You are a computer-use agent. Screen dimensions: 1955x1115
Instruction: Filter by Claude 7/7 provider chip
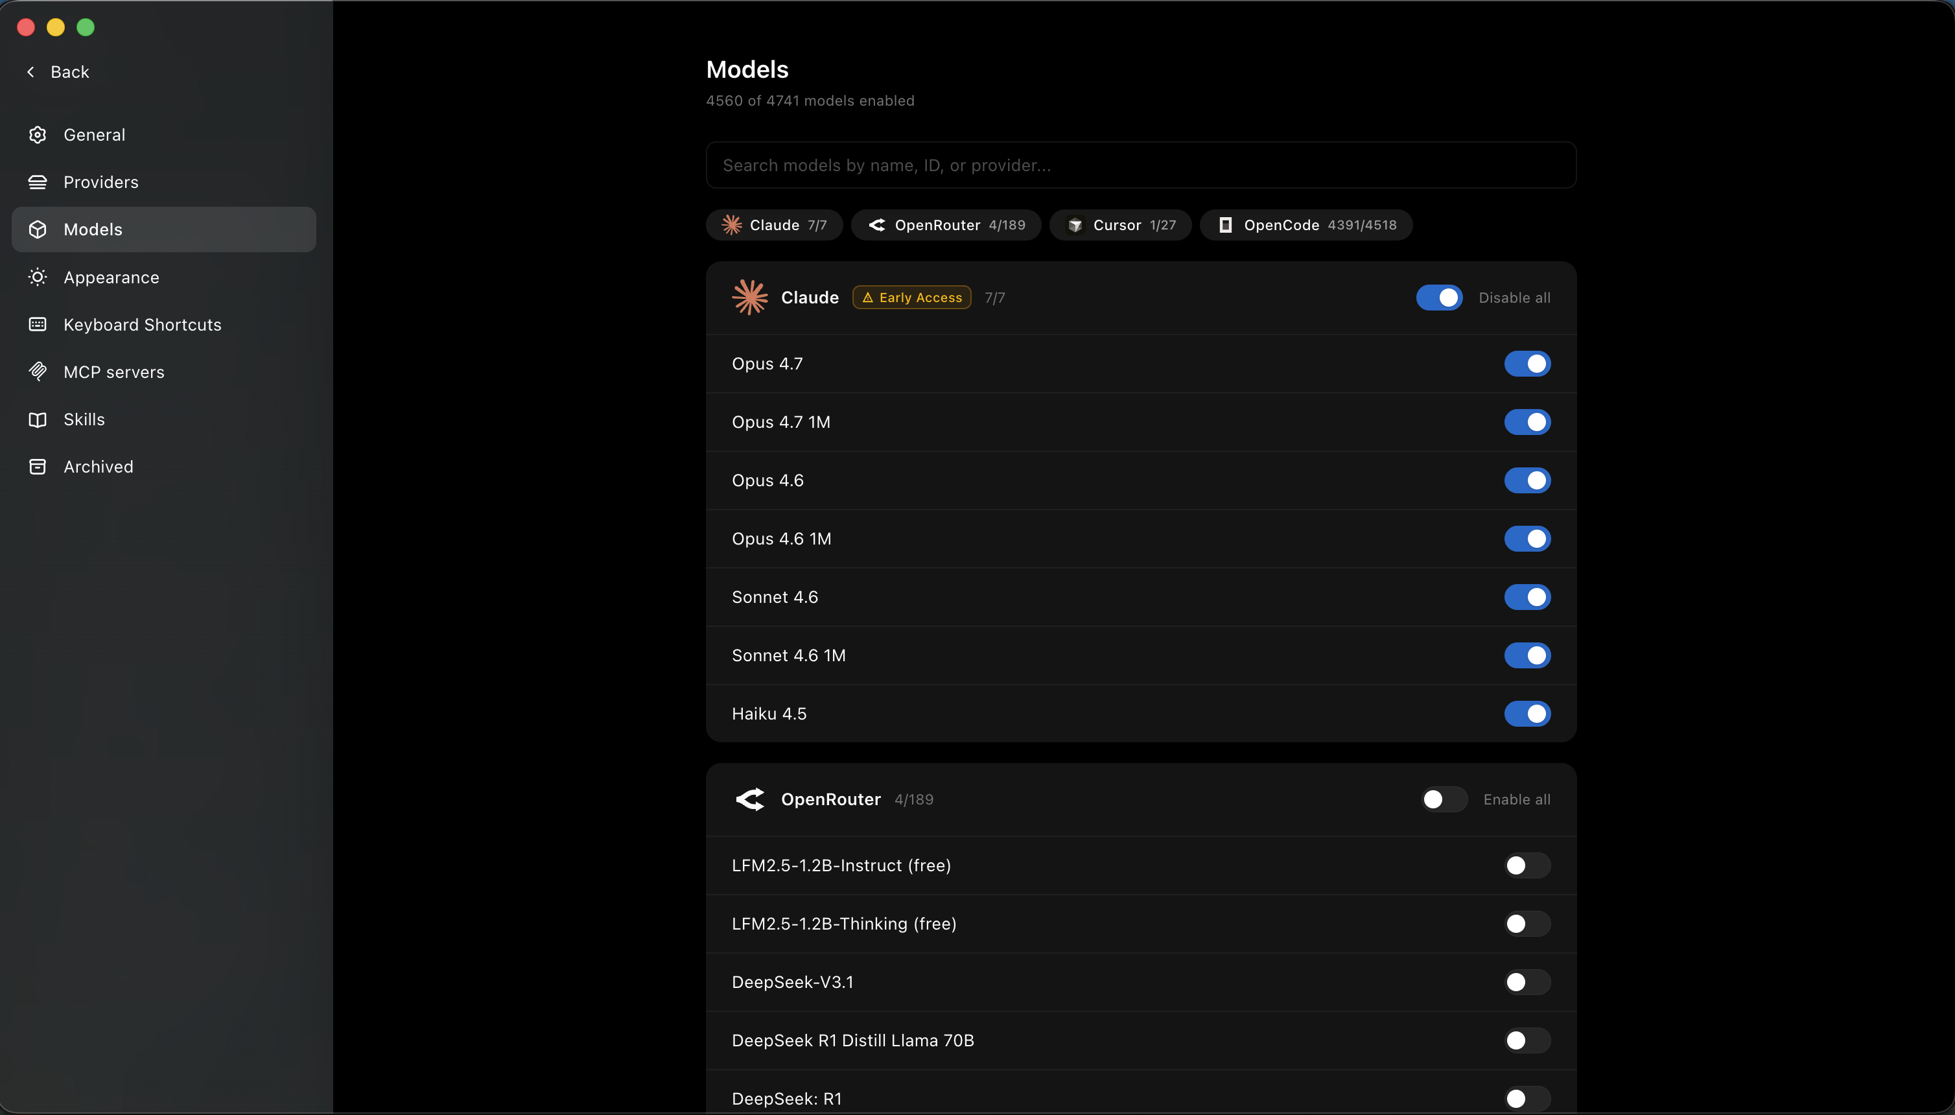point(774,225)
